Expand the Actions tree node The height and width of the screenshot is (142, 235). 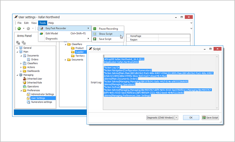(21, 67)
